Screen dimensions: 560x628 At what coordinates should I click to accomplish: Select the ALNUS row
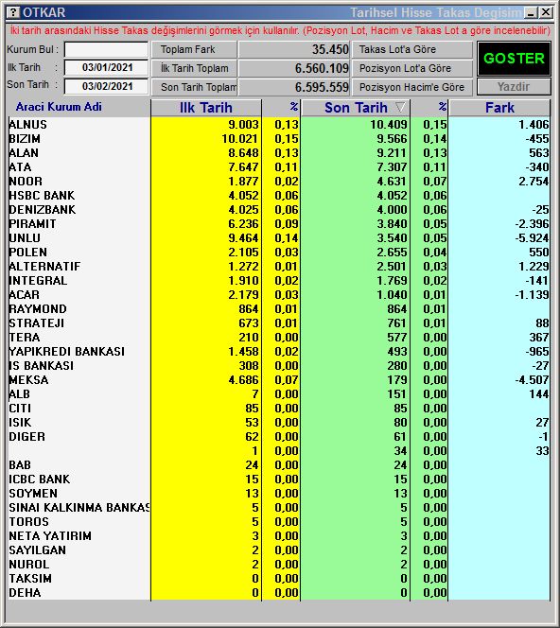[x=279, y=125]
